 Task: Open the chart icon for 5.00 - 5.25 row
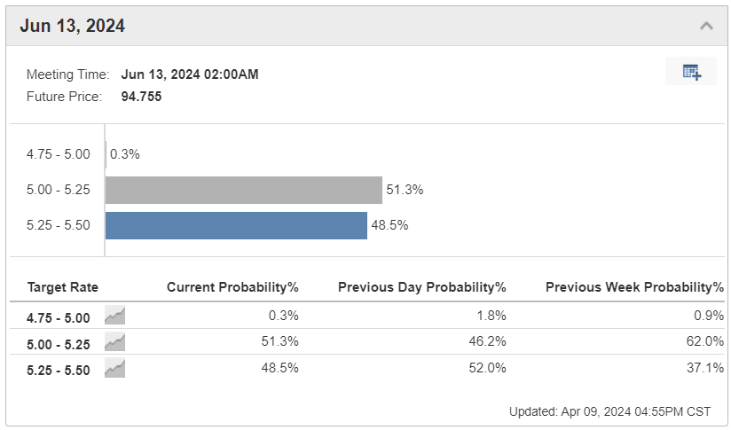(x=114, y=341)
